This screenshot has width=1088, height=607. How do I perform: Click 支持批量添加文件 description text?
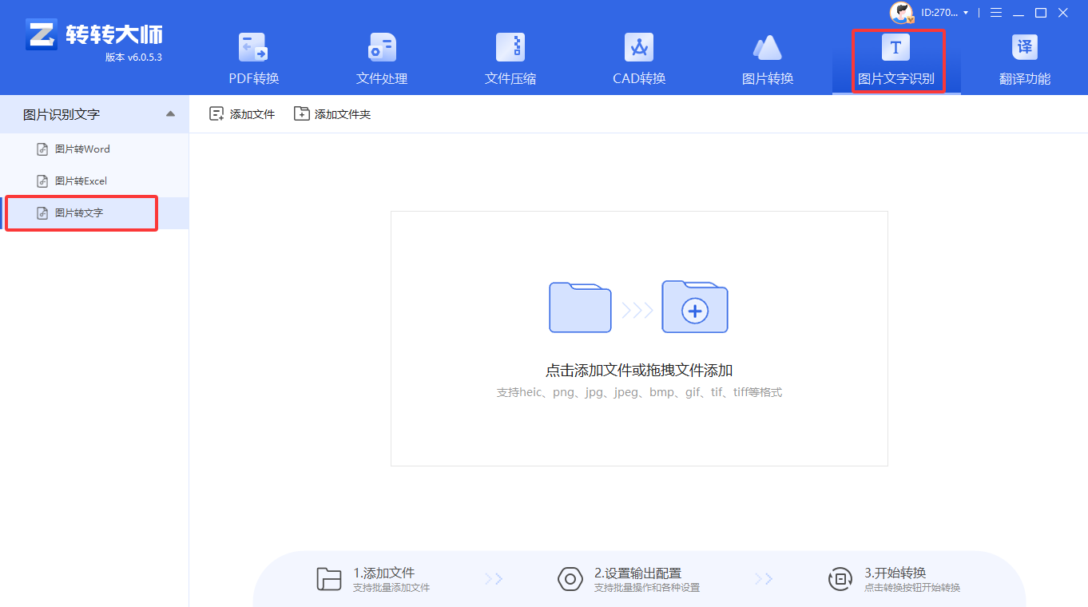click(391, 588)
